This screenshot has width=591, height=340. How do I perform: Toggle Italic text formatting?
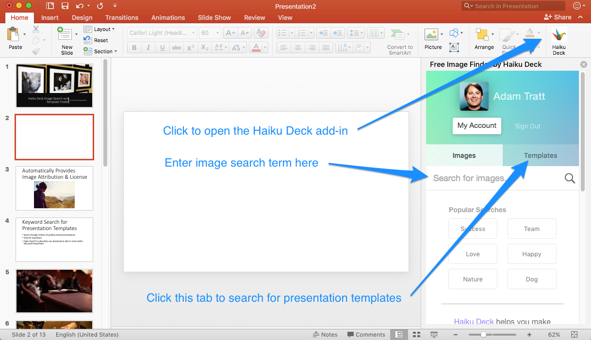148,47
